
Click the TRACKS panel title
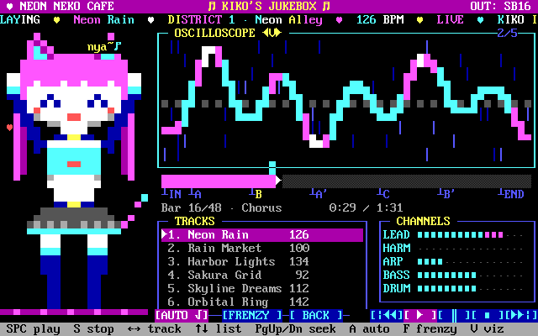click(x=195, y=221)
